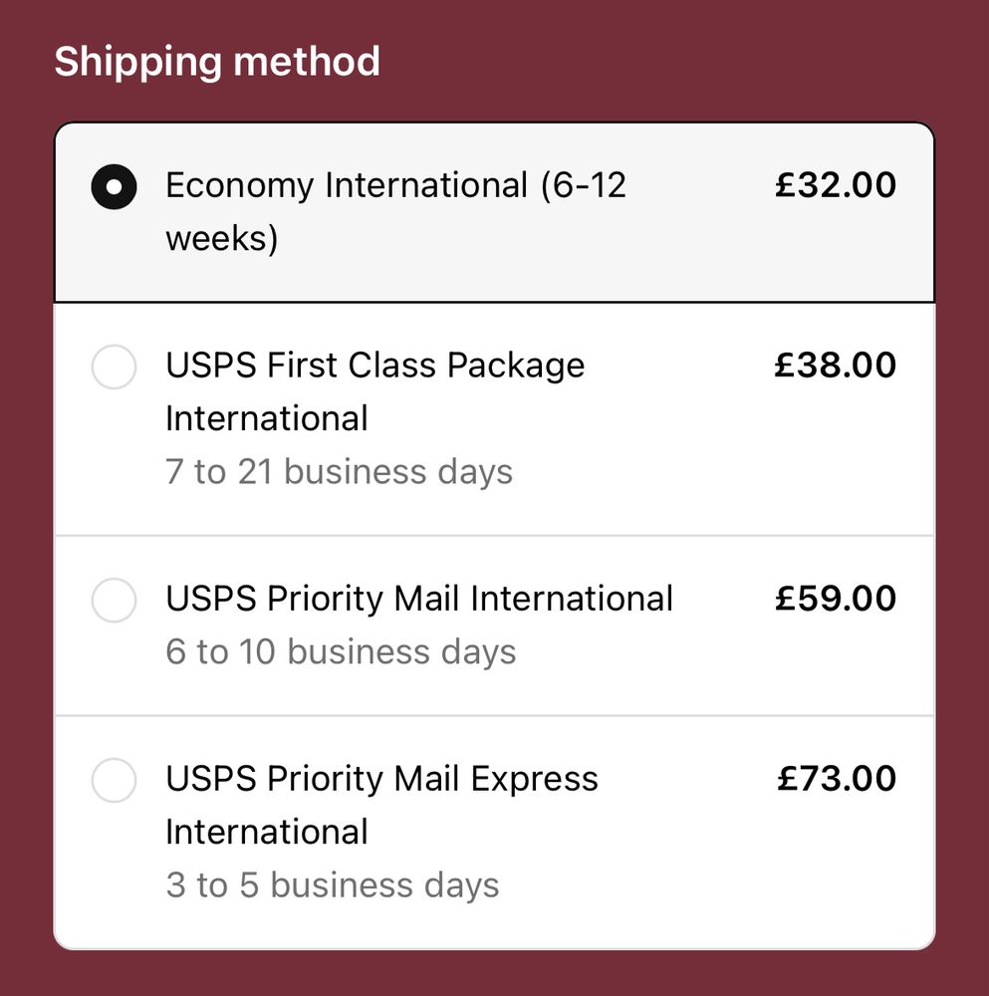Click the Economy International (6-12 label text

click(395, 185)
